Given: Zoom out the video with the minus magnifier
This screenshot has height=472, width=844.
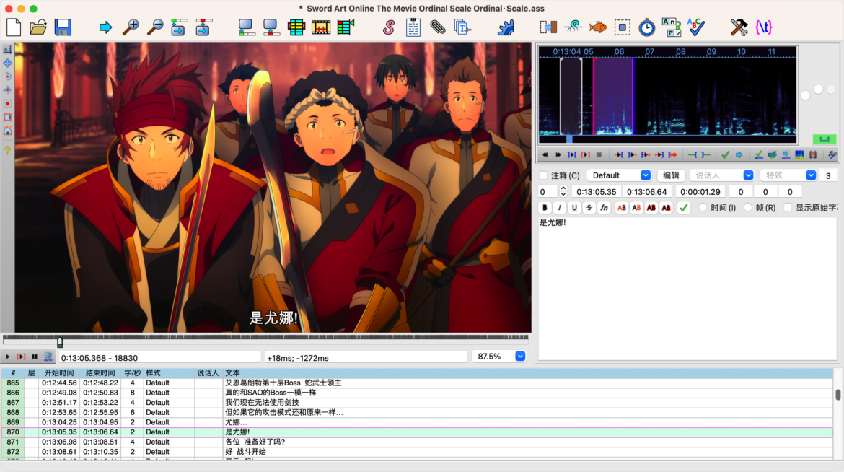Looking at the screenshot, I should (x=155, y=27).
